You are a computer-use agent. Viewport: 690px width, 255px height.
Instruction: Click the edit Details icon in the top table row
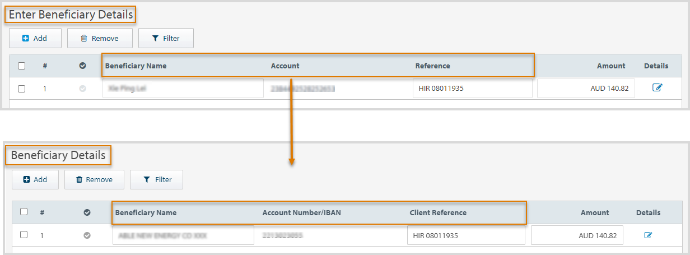(658, 88)
